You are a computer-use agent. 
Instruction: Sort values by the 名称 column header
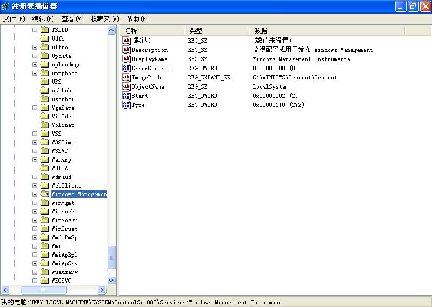pyautogui.click(x=152, y=30)
